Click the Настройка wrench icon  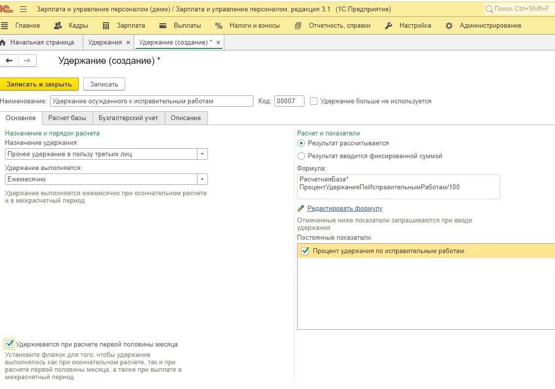(x=388, y=25)
